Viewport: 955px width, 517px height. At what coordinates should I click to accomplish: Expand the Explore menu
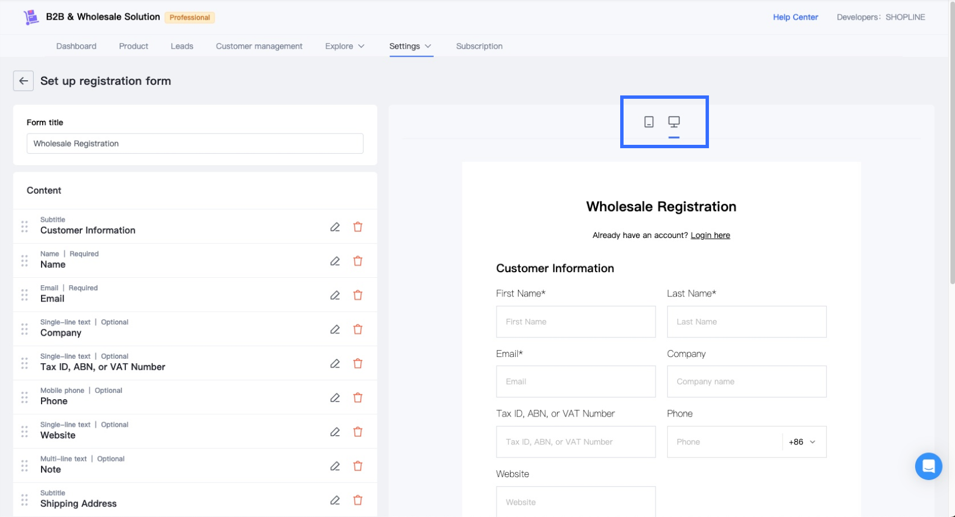[x=344, y=46]
